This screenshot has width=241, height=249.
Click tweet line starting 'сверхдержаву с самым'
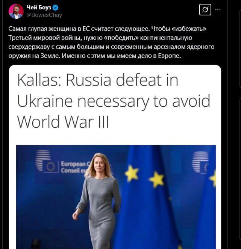tap(111, 47)
